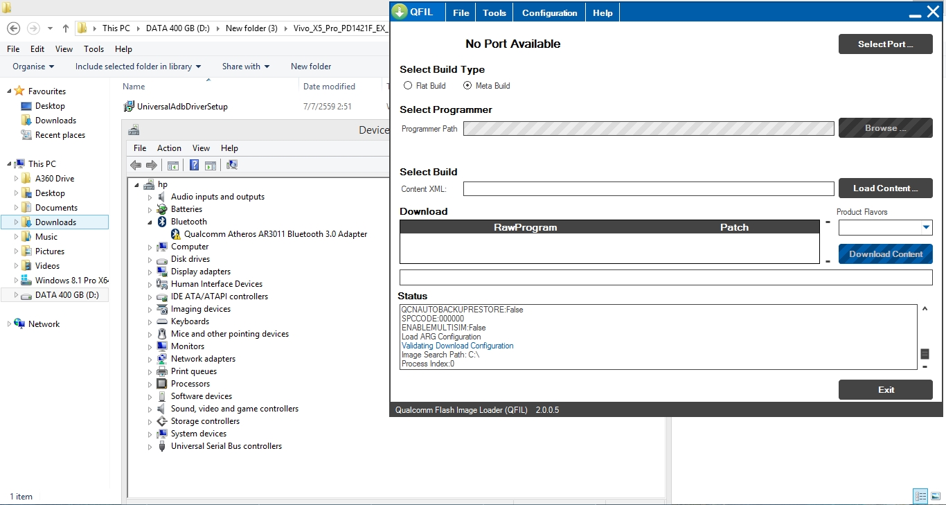
Task: Click Share with dropdown in Explorer
Action: 246,67
